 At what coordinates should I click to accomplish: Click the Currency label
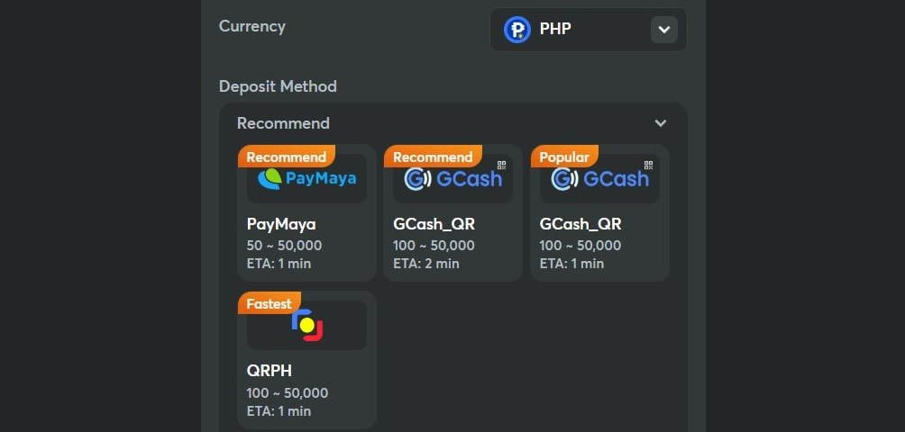(252, 26)
